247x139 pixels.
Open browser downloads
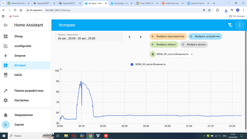point(226,10)
